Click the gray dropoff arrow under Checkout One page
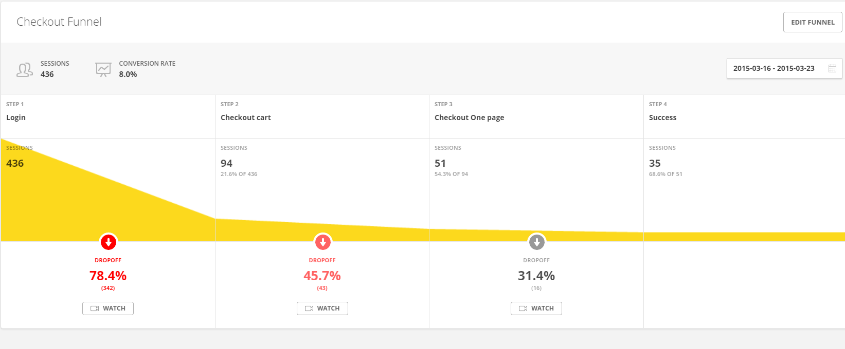Image resolution: width=845 pixels, height=349 pixels. pos(536,242)
